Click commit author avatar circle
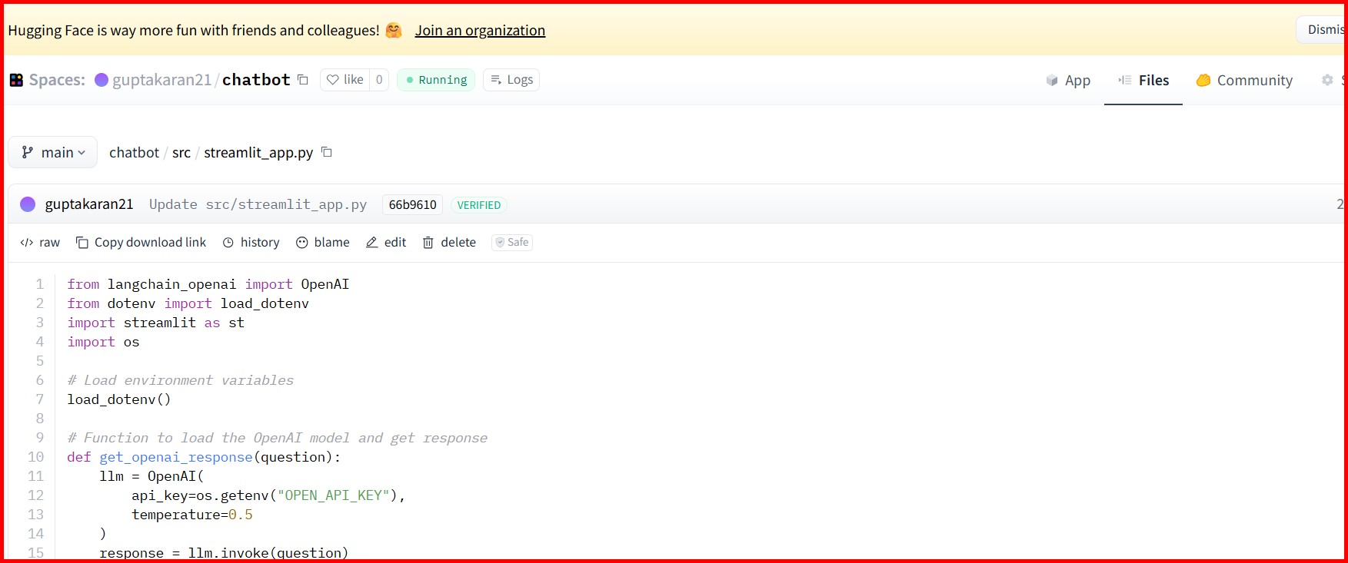The width and height of the screenshot is (1348, 563). click(x=28, y=204)
